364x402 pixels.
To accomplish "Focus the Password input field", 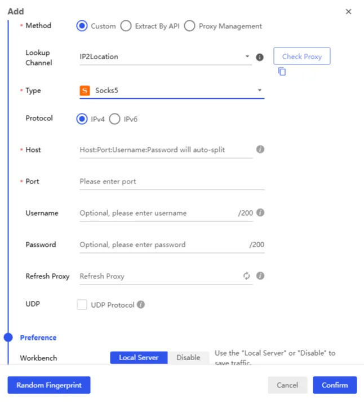I will [x=172, y=244].
